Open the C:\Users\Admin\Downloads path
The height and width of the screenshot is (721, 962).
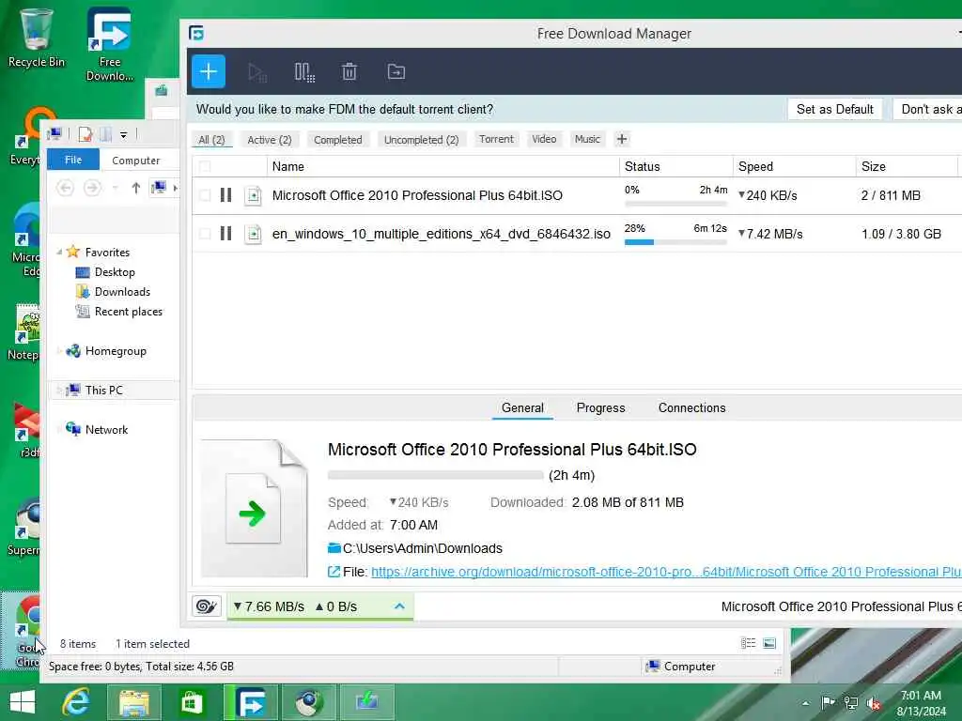coord(423,548)
